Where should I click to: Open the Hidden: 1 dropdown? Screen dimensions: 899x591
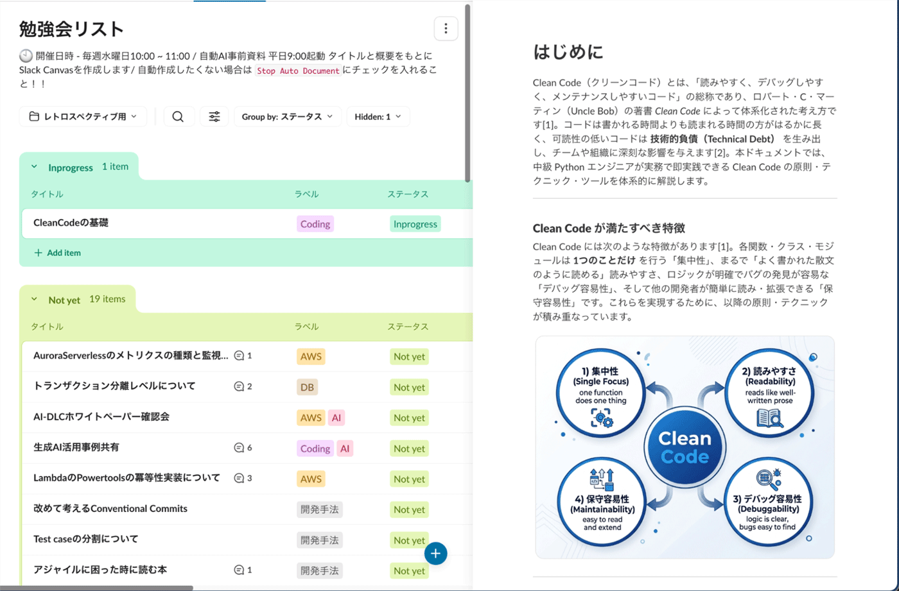pyautogui.click(x=378, y=117)
